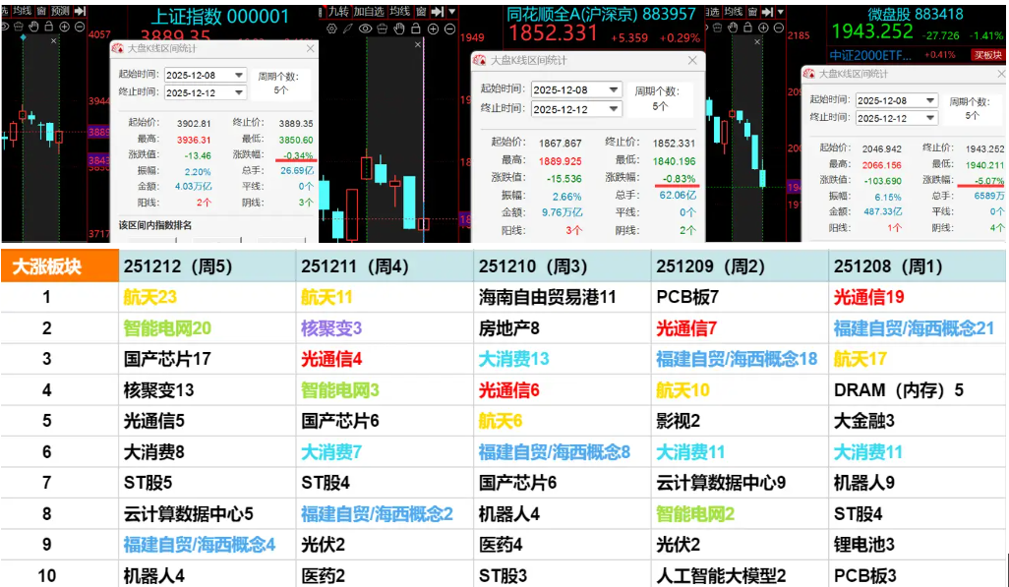The height and width of the screenshot is (587, 1009).
Task: Open start date dropdown in 微盘股 dialog
Action: [x=928, y=100]
